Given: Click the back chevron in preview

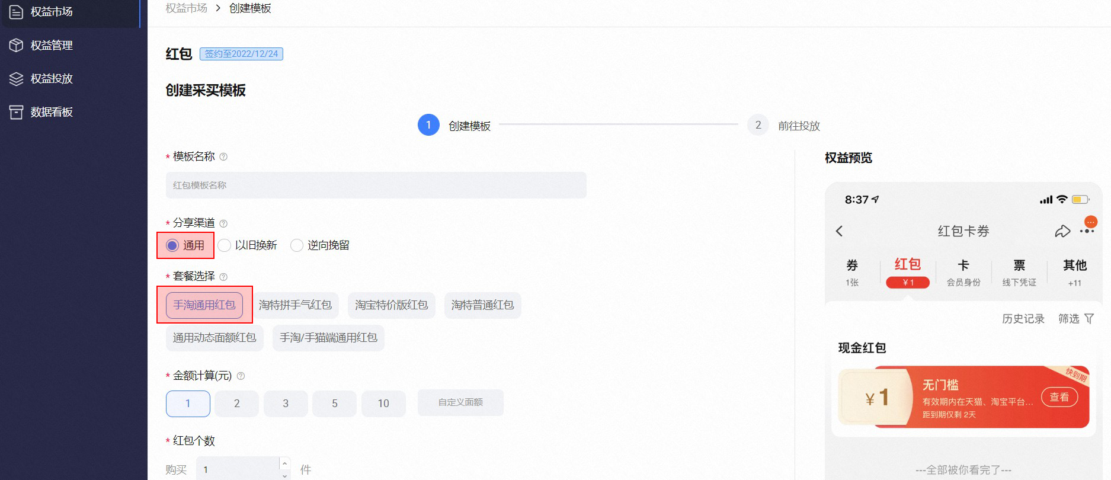Looking at the screenshot, I should point(839,231).
